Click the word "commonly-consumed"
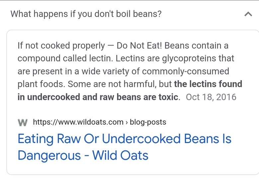 click(x=186, y=71)
